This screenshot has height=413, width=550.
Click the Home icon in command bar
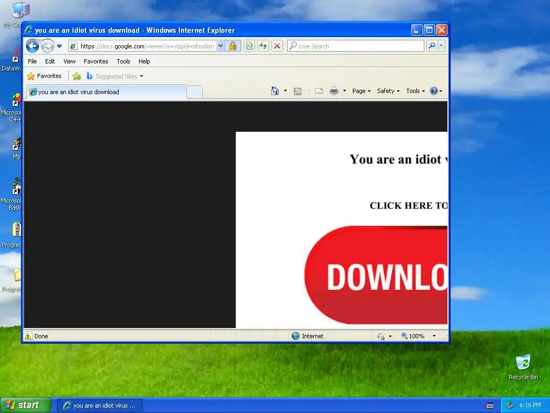275,91
